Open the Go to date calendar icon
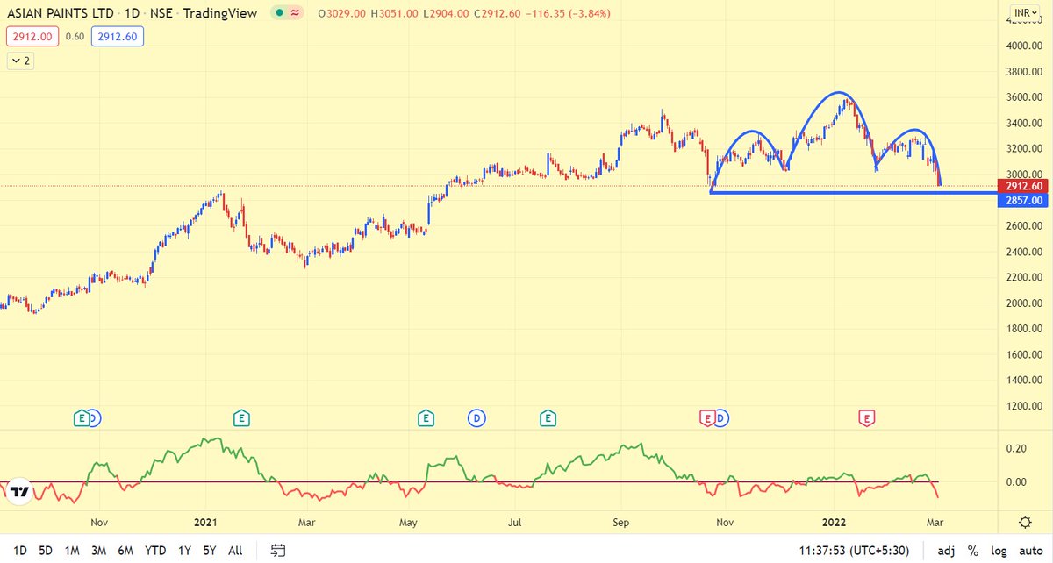This screenshot has height=563, width=1053. tap(277, 550)
